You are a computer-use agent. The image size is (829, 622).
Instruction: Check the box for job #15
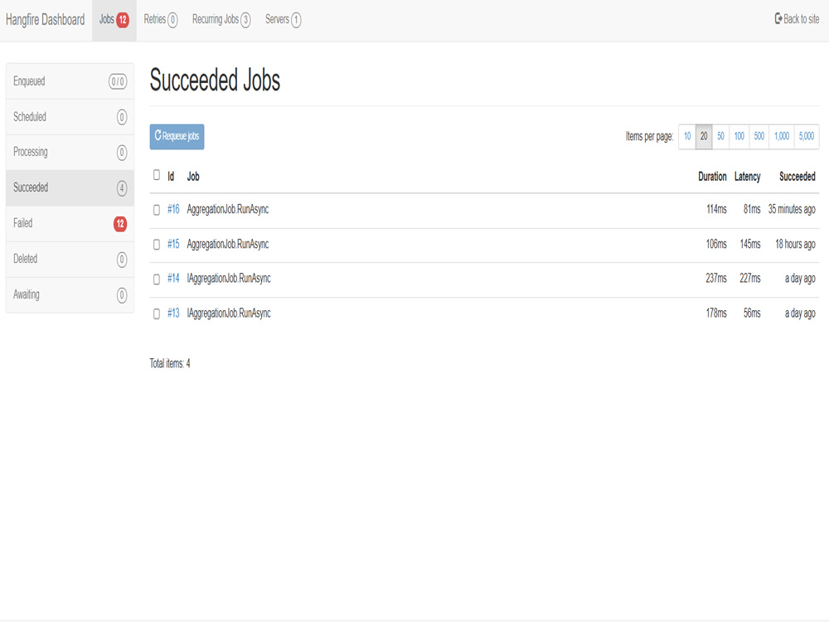[157, 245]
